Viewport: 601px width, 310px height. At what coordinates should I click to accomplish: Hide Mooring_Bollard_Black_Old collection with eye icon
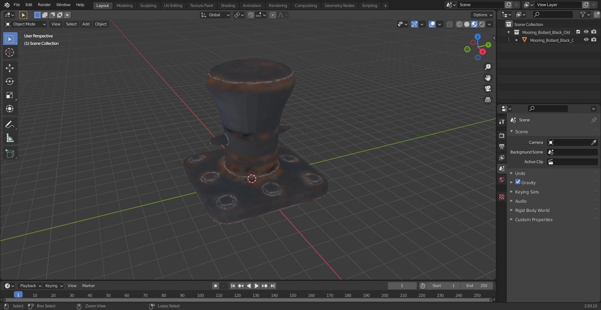click(586, 32)
